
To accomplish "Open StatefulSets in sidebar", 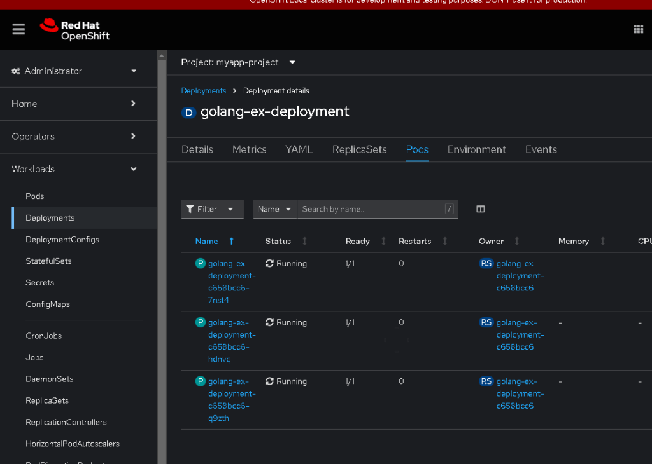I will tap(48, 261).
